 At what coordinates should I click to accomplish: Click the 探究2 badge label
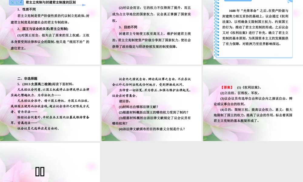tap(16, 2)
